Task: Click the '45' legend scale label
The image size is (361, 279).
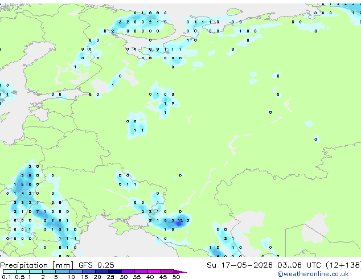Action: click(163, 277)
